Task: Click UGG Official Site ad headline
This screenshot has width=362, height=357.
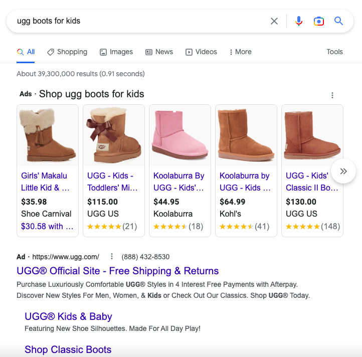Action: [x=118, y=271]
